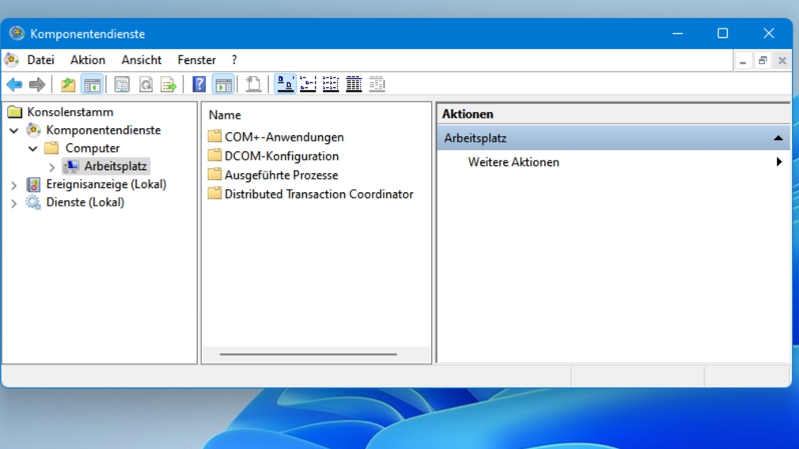Switch to Large Icons view
The image size is (799, 449).
click(285, 85)
